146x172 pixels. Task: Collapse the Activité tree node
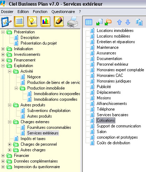[x=9, y=71]
